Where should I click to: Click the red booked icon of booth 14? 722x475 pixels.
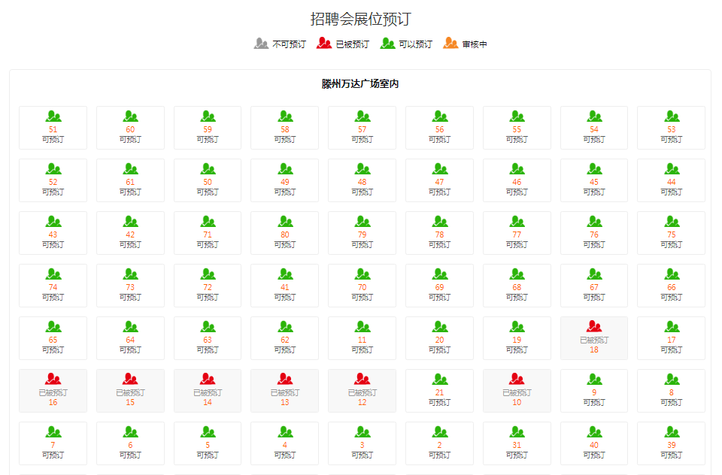click(x=208, y=379)
